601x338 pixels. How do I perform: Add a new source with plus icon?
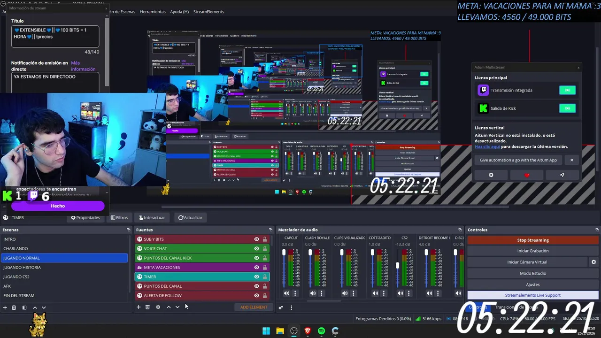(139, 307)
